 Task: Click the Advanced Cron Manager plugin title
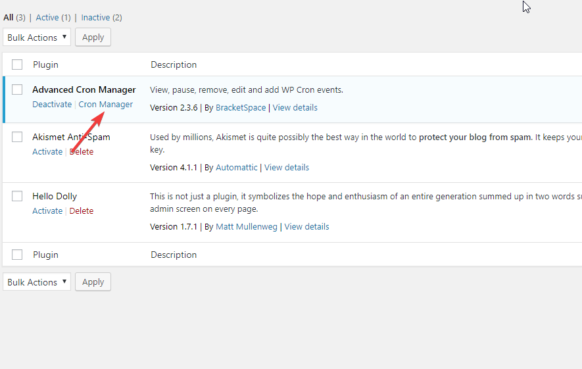(84, 90)
